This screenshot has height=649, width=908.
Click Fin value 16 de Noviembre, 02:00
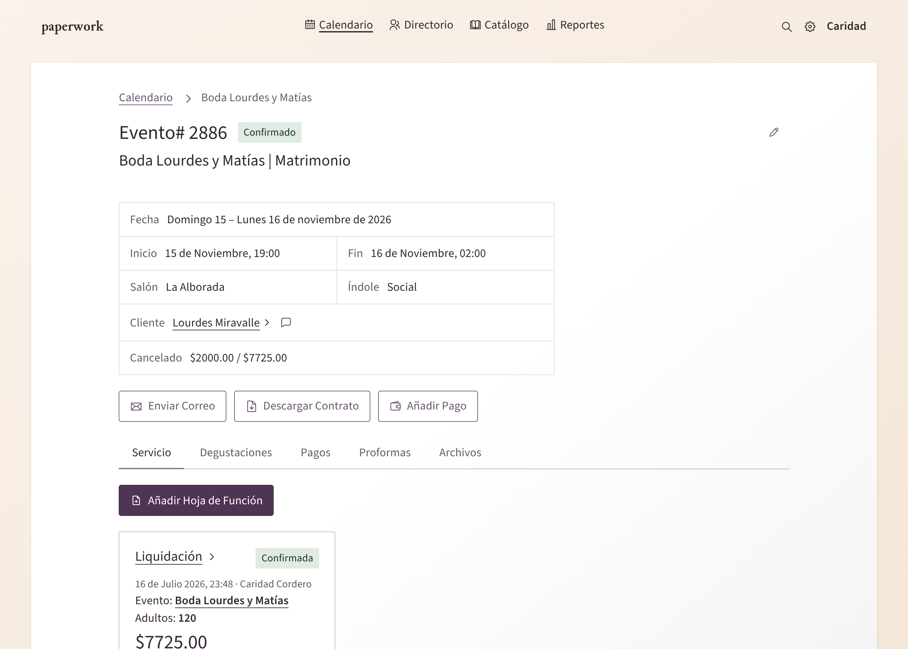click(428, 253)
